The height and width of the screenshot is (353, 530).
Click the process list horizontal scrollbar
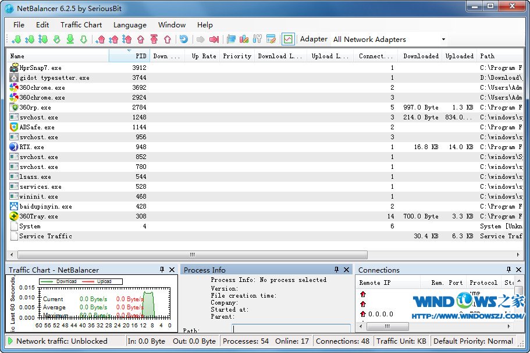[x=192, y=255]
